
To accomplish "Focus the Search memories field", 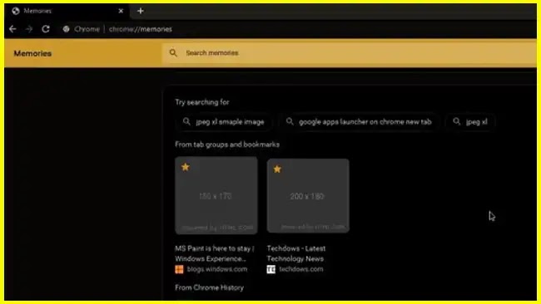I will coord(349,53).
